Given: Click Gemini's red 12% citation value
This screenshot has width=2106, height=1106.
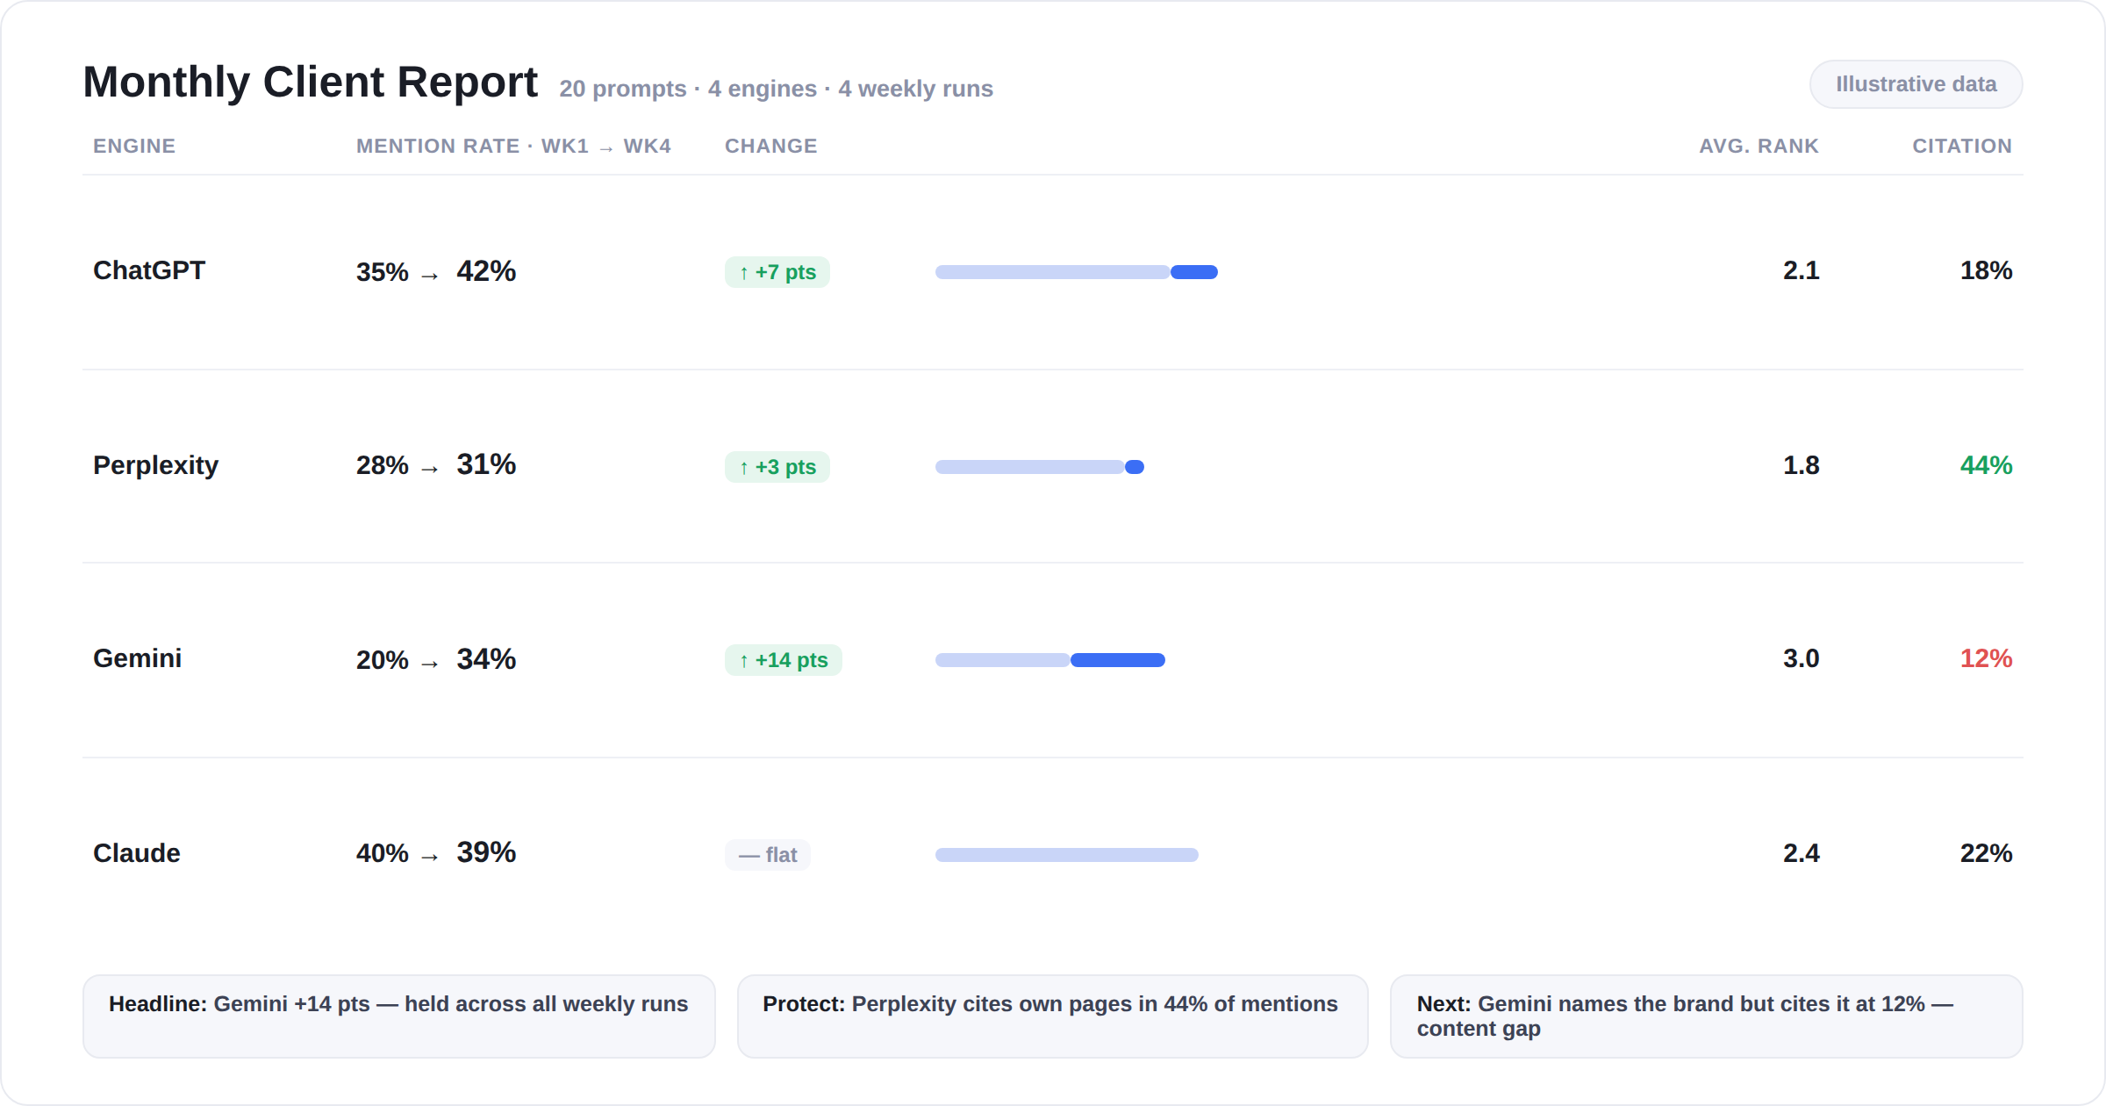Looking at the screenshot, I should tap(1986, 658).
